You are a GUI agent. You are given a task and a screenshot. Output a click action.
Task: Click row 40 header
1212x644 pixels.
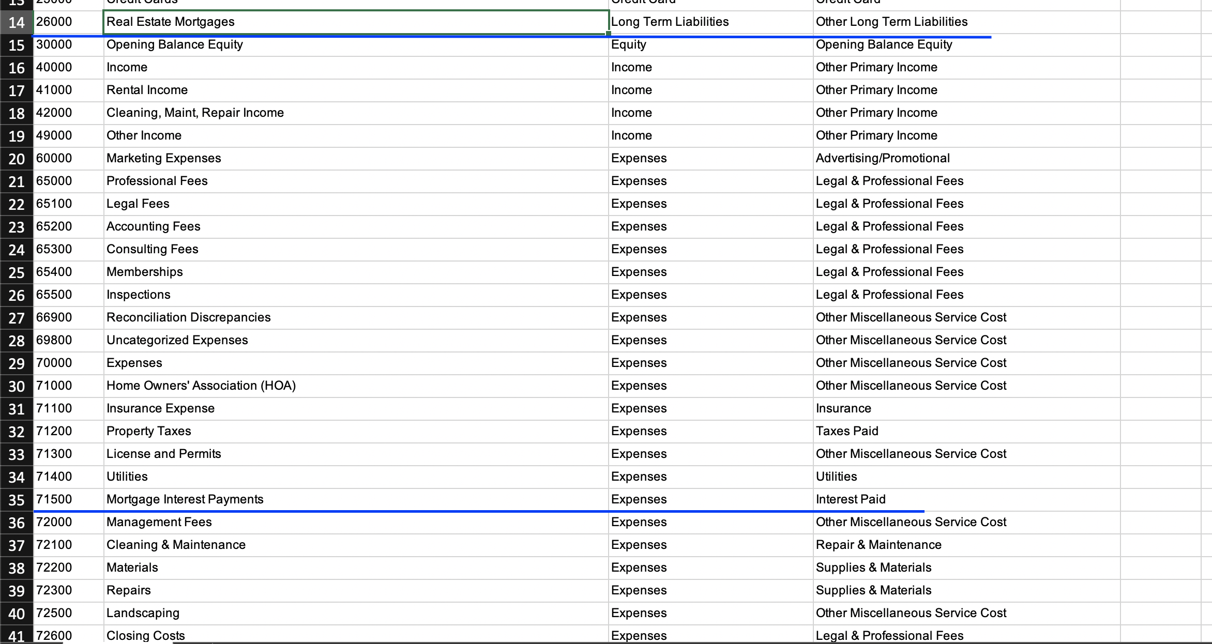point(17,614)
